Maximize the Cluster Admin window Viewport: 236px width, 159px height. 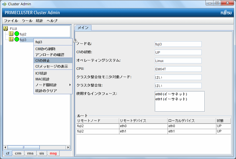point(217,3)
